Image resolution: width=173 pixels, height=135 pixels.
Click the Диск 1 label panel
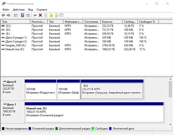tap(12, 112)
